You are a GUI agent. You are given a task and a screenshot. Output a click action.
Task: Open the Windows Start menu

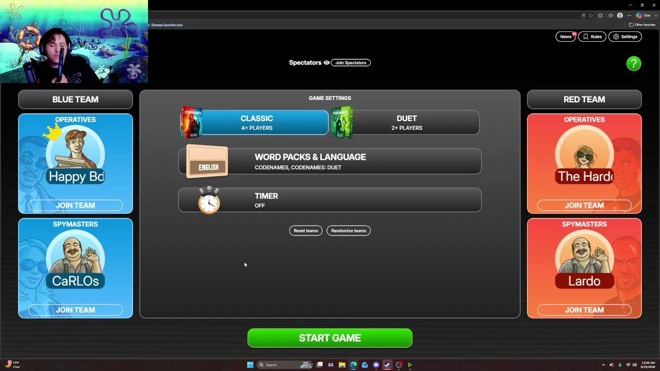[x=250, y=365]
